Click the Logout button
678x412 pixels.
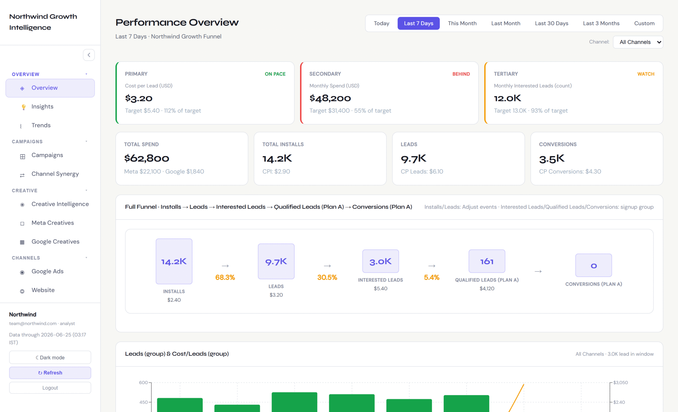pos(50,388)
